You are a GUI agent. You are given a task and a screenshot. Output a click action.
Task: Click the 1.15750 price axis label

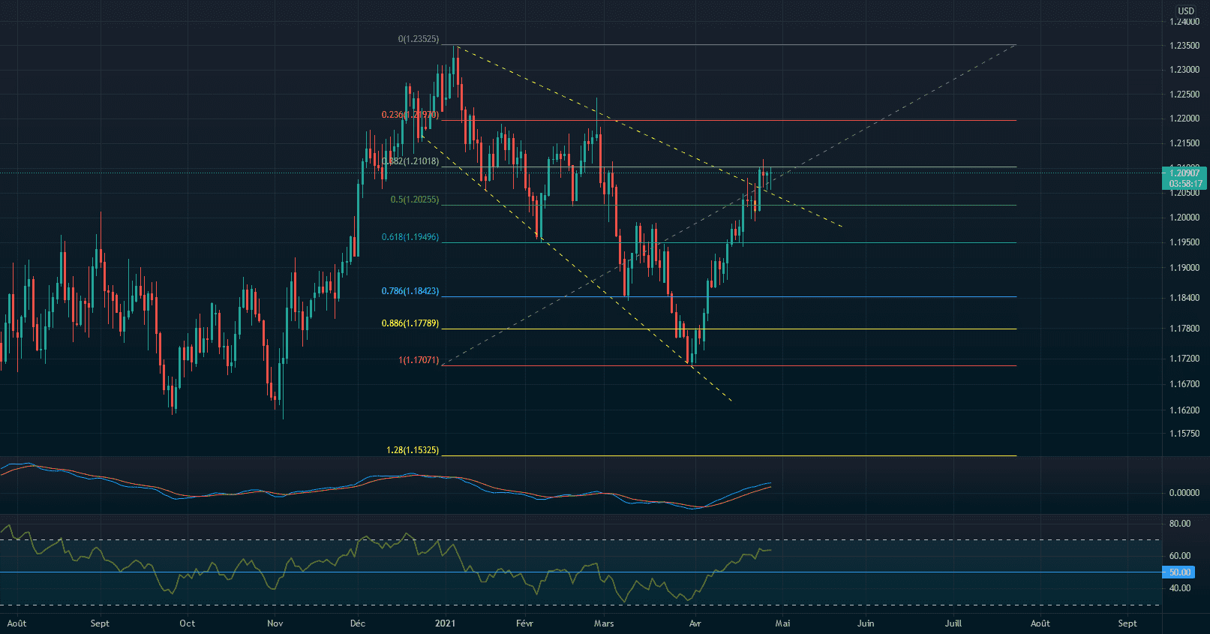(x=1184, y=434)
